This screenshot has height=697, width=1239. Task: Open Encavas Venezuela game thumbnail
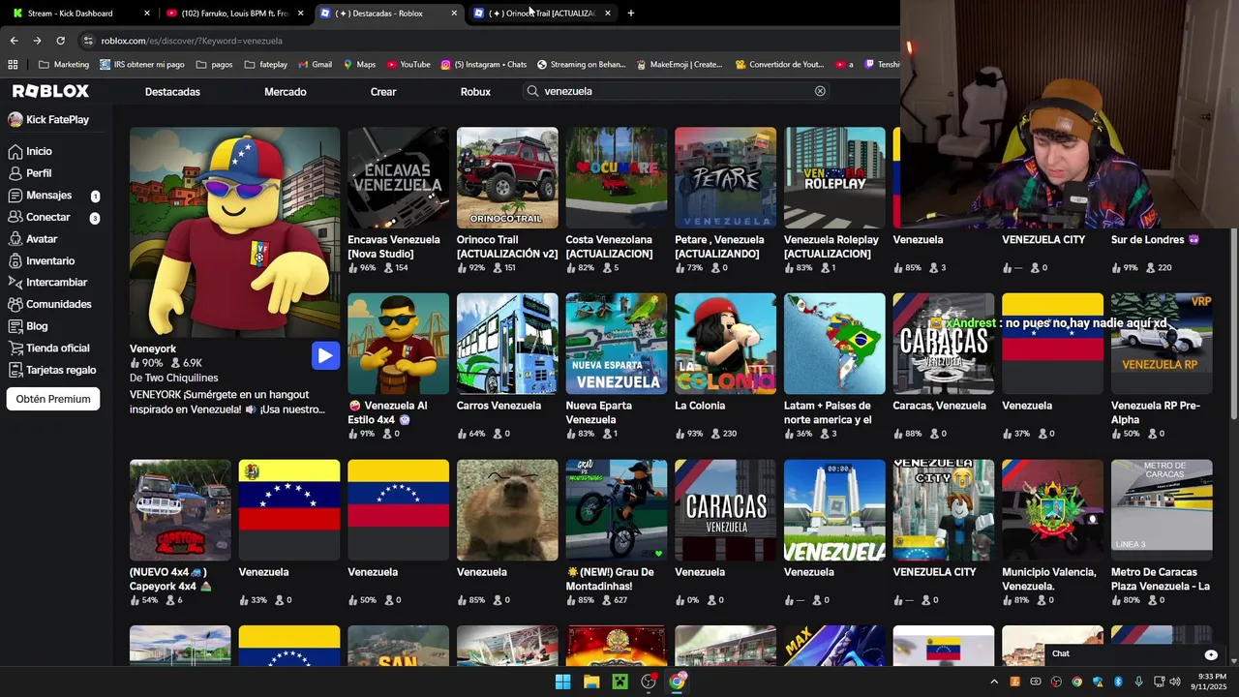click(399, 177)
